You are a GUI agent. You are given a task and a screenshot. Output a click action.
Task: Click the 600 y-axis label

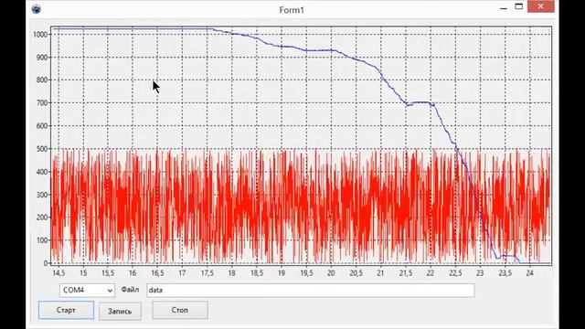[41, 126]
